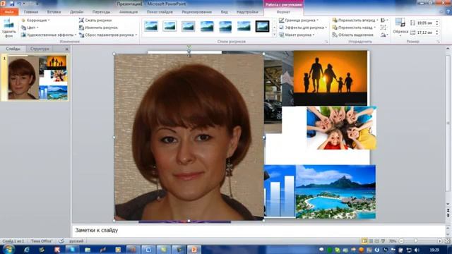This screenshot has height=254, width=452.
Task: Open Художественные эффекты dropdown
Action: click(x=49, y=35)
